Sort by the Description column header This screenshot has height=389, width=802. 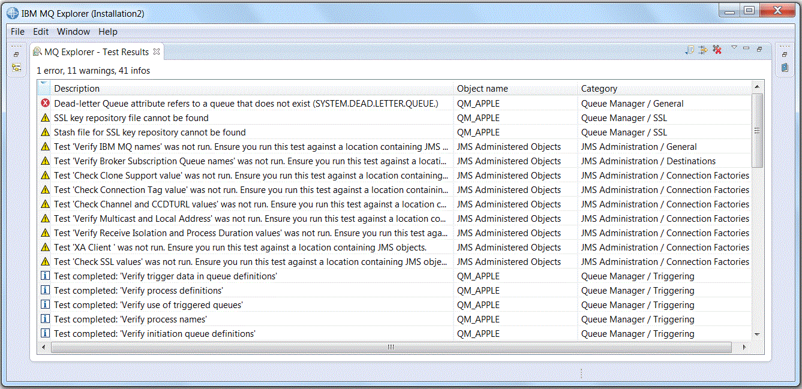pyautogui.click(x=252, y=89)
